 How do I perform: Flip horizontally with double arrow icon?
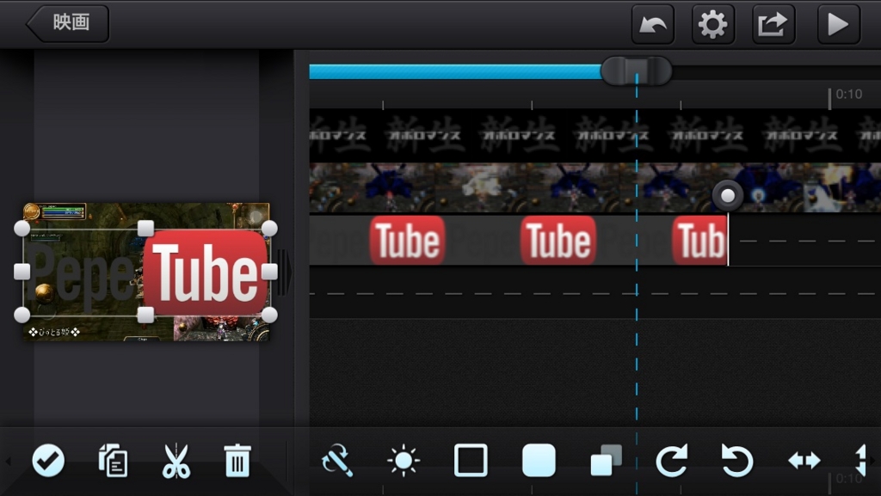coord(804,461)
